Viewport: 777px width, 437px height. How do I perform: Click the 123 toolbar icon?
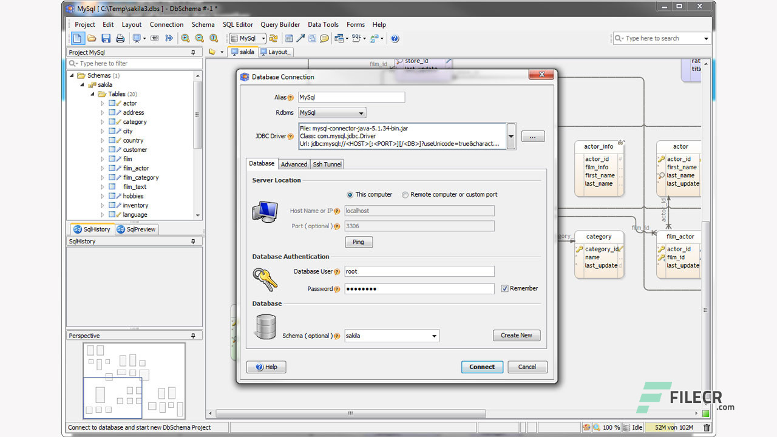[155, 38]
